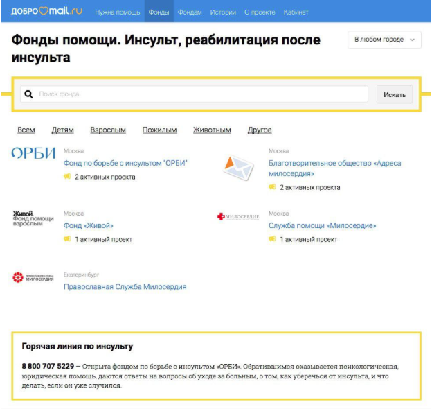Click megaphone icon under Адреса милосердия
This screenshot has height=409, width=432.
click(272, 187)
